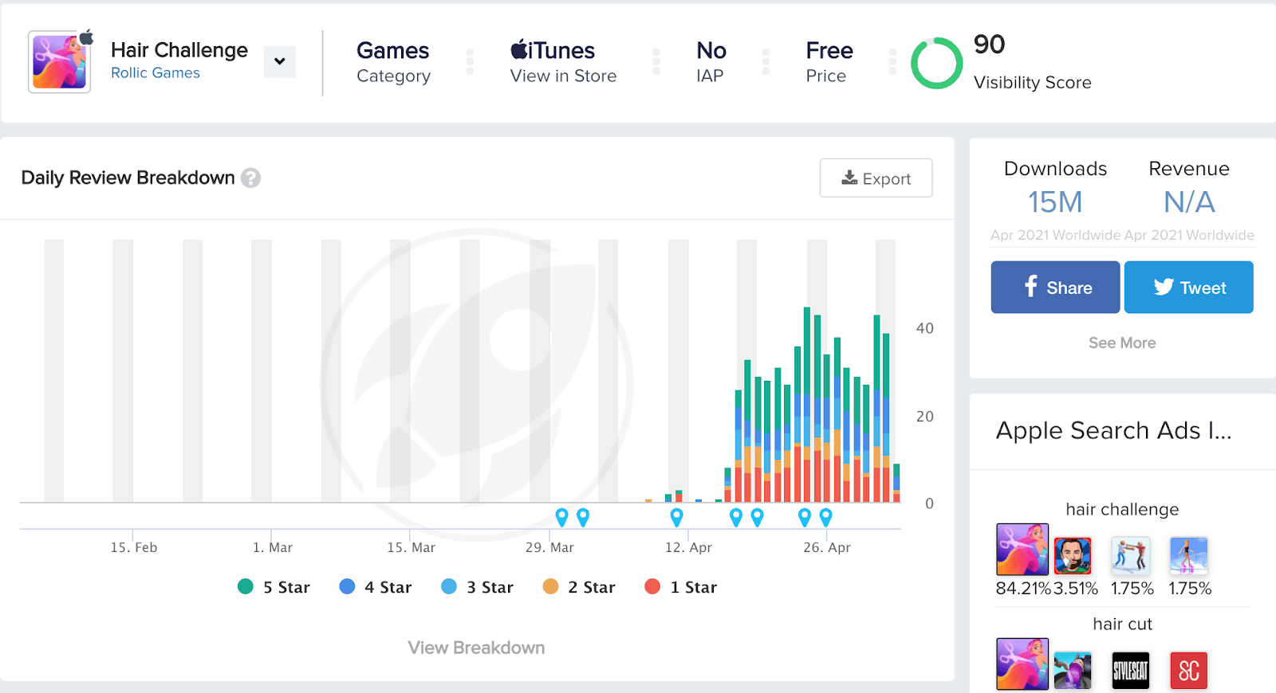The height and width of the screenshot is (693, 1276).
Task: Open the Rollic Games publisher link
Action: tap(156, 72)
